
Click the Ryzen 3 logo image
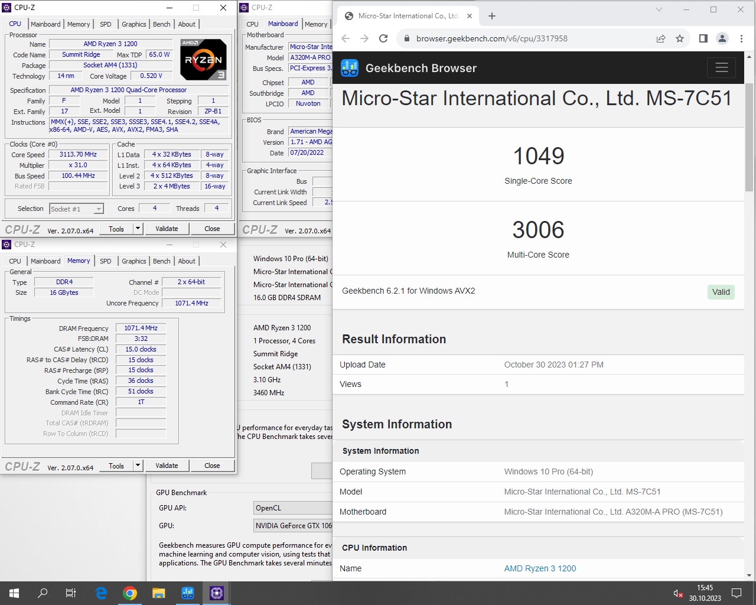(x=203, y=60)
